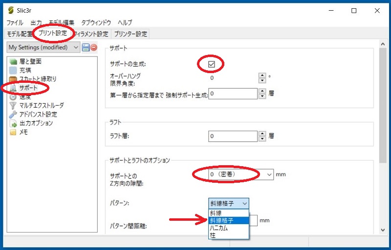Open the 出力 menu
This screenshot has height=250, width=391.
[x=36, y=22]
